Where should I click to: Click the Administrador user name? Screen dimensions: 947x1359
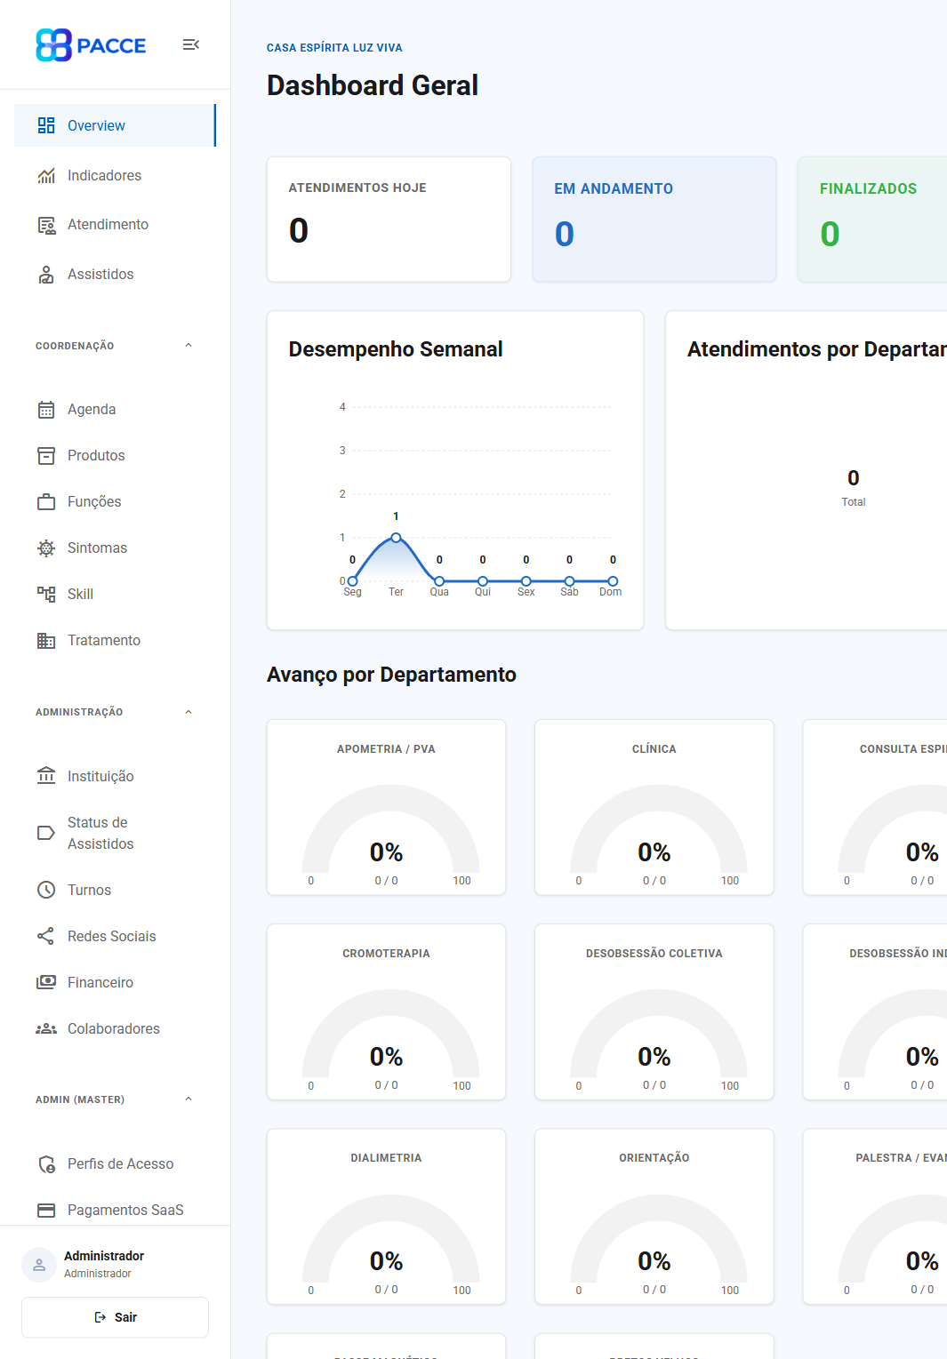pos(104,1256)
